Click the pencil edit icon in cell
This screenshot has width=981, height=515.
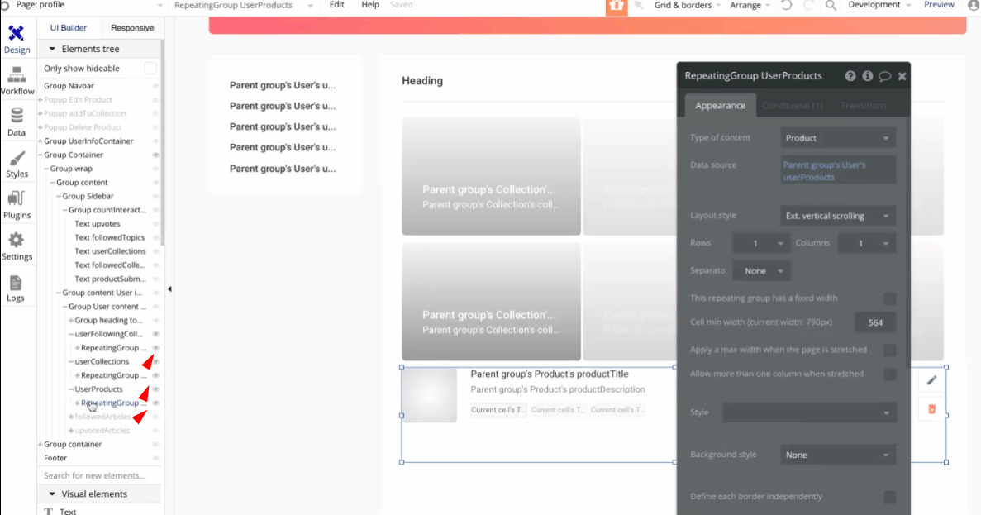(931, 380)
